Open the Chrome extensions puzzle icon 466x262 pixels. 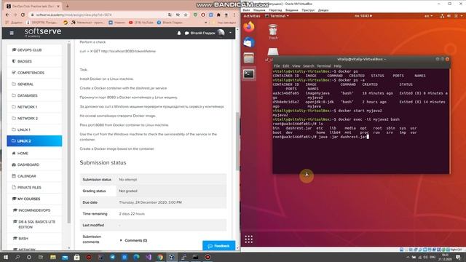(218, 15)
